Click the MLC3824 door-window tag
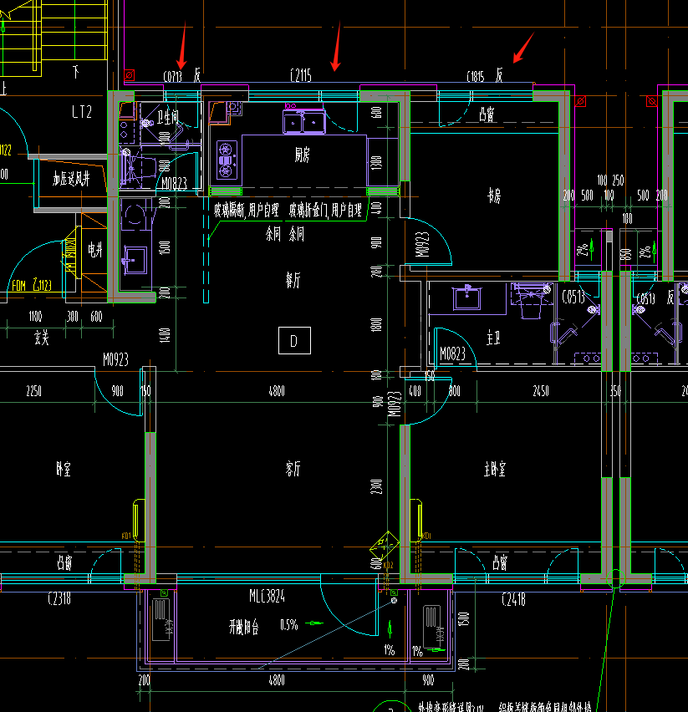The width and height of the screenshot is (688, 712). point(267,596)
